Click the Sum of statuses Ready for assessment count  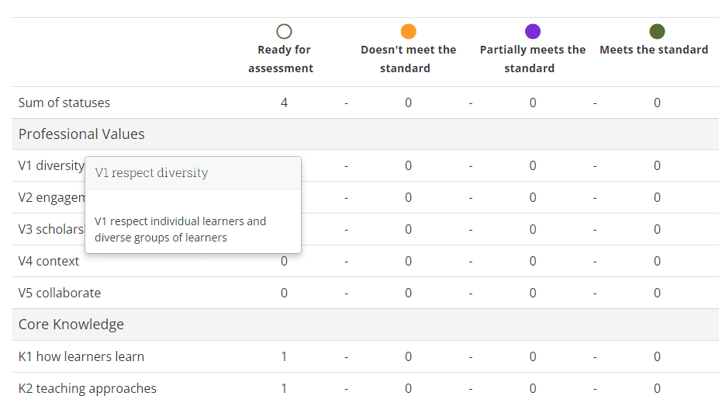point(284,102)
